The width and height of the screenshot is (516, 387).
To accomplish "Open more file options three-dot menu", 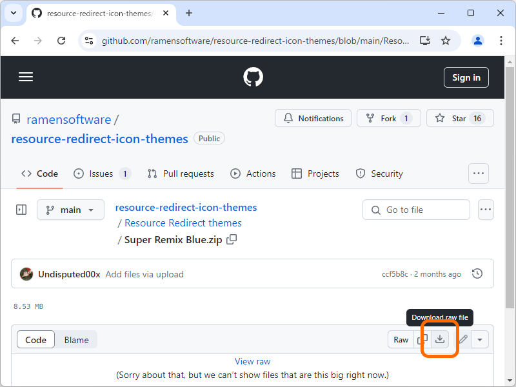I will tap(486, 210).
